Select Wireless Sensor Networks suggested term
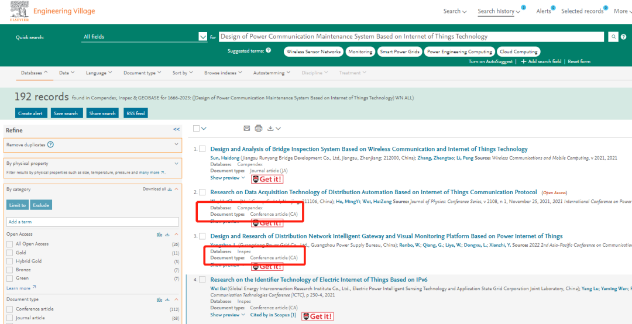The width and height of the screenshot is (632, 324). click(x=314, y=51)
